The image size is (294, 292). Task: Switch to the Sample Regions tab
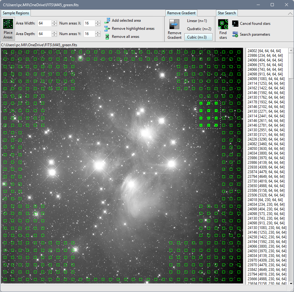[16, 13]
